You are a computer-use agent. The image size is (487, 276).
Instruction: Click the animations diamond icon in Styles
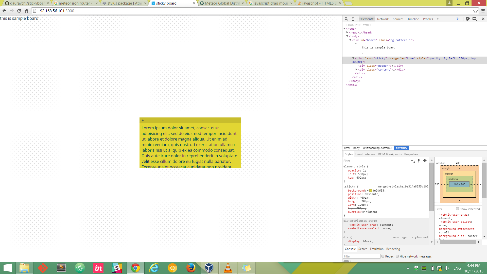pyautogui.click(x=425, y=161)
